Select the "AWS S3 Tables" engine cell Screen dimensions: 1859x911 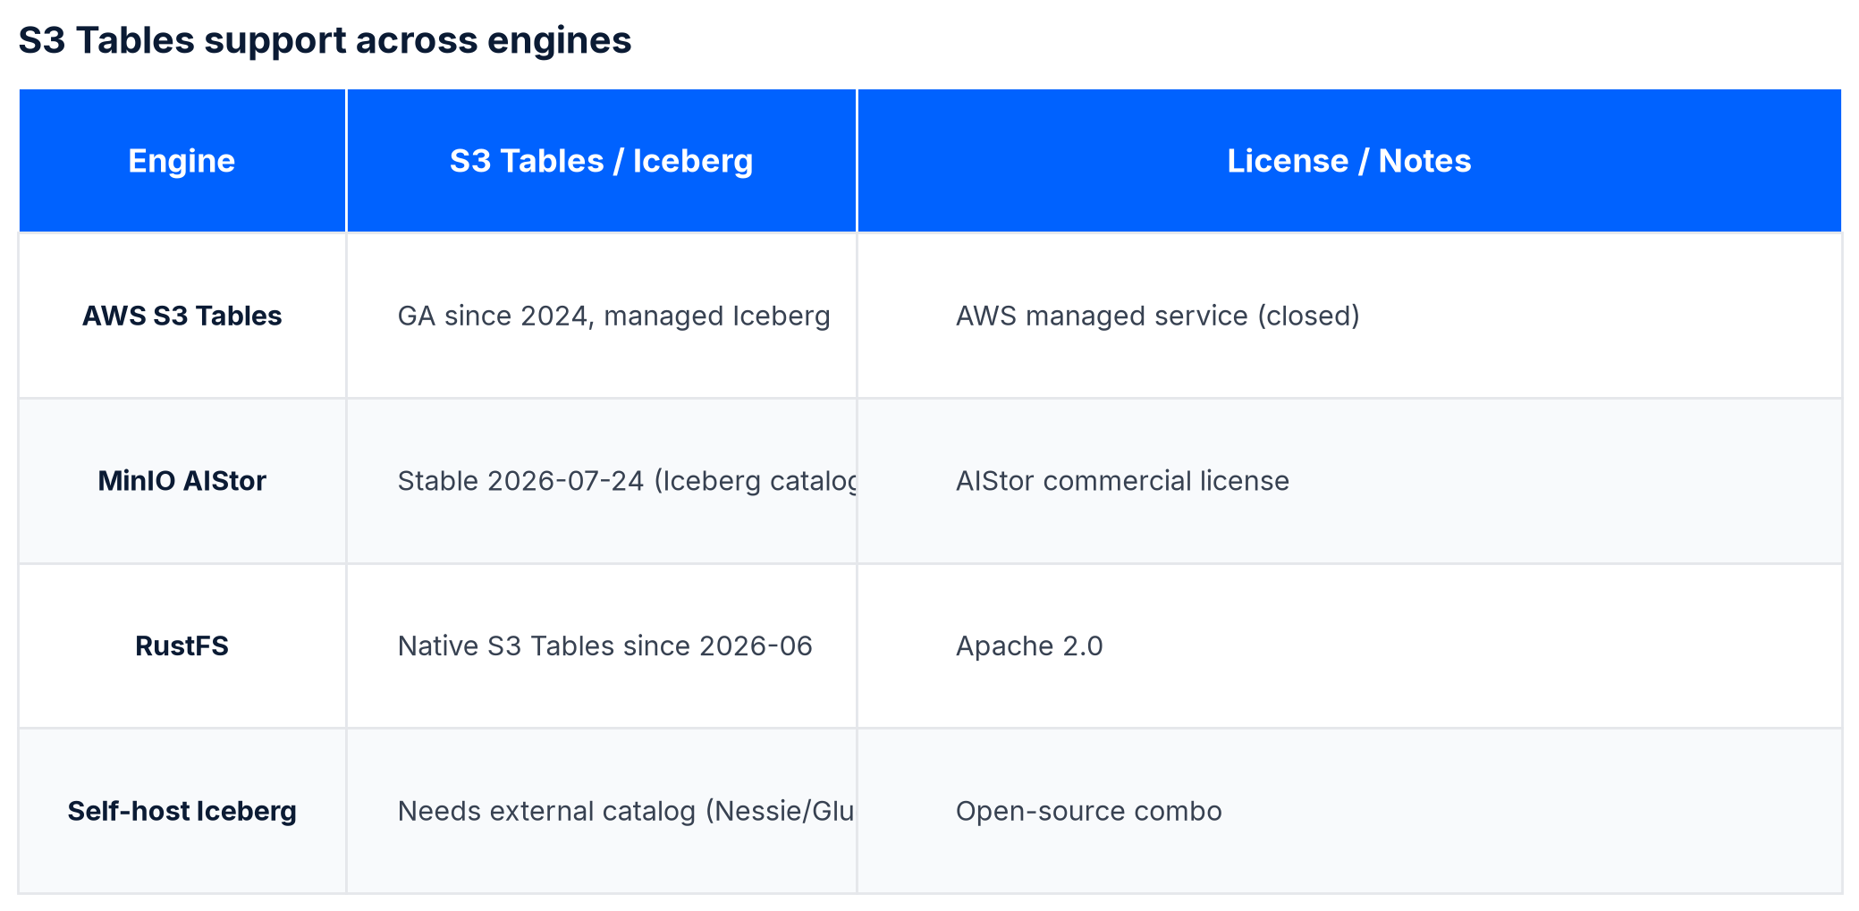tap(182, 316)
